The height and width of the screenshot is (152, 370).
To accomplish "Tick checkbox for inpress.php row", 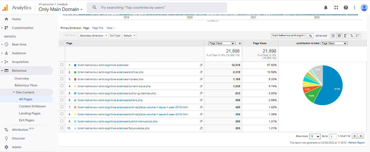I will [x=62, y=79].
